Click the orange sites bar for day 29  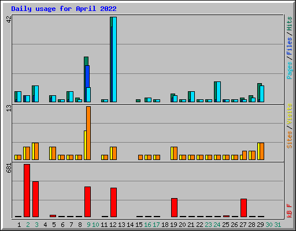(262, 151)
